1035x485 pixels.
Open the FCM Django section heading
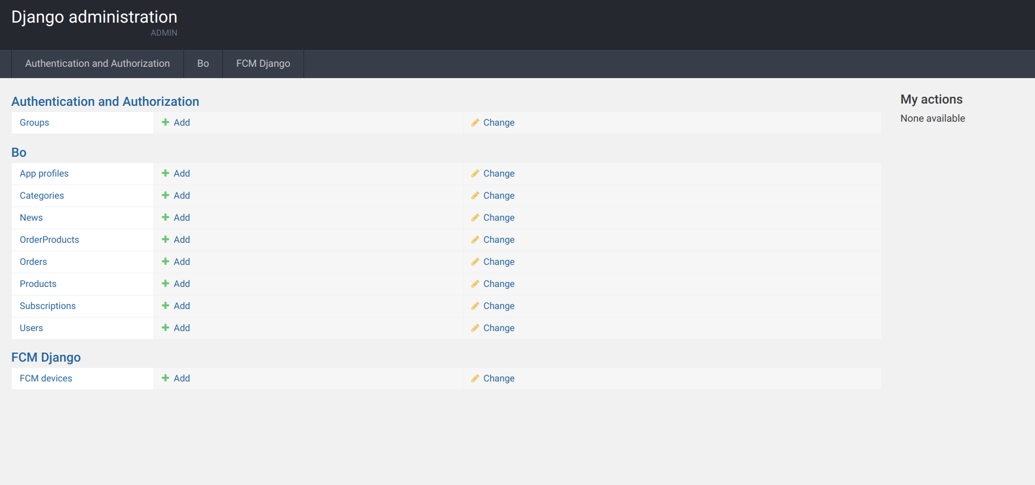click(x=46, y=357)
